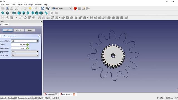178x100 pixels.
Task: Open the draw style dropdown arrow
Action: pos(10,13)
